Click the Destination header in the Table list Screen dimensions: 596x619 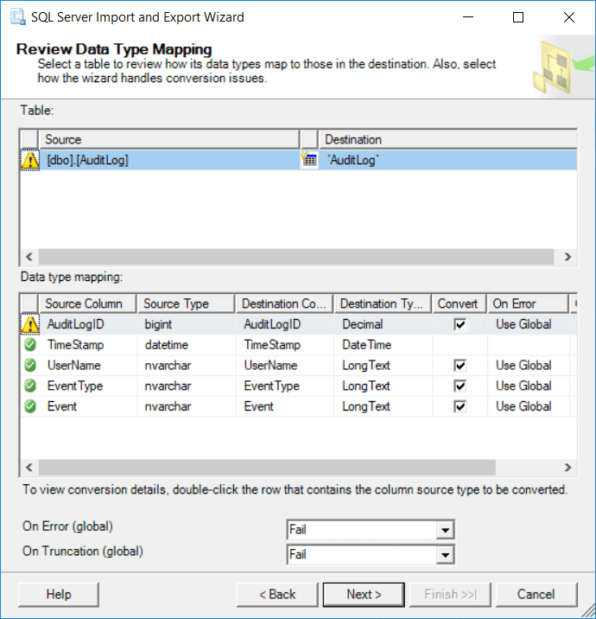click(448, 139)
